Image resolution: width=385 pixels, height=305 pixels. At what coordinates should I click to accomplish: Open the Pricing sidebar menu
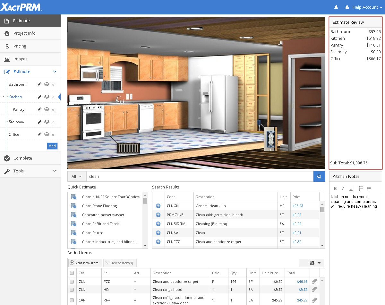tap(20, 46)
